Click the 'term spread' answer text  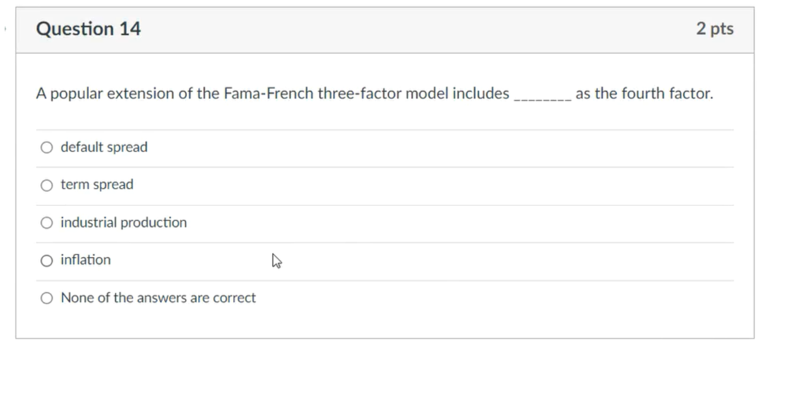[x=96, y=185]
